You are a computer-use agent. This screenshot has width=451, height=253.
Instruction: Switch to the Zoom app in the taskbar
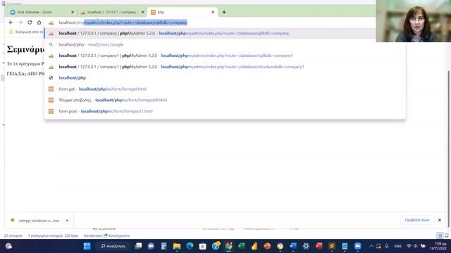point(357,246)
